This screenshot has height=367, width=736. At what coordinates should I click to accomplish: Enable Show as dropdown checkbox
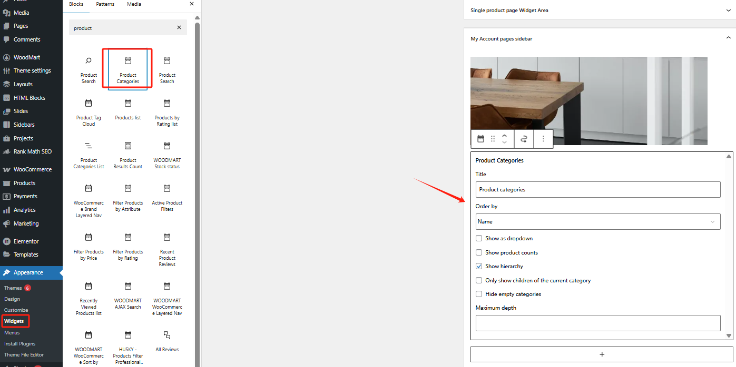479,238
